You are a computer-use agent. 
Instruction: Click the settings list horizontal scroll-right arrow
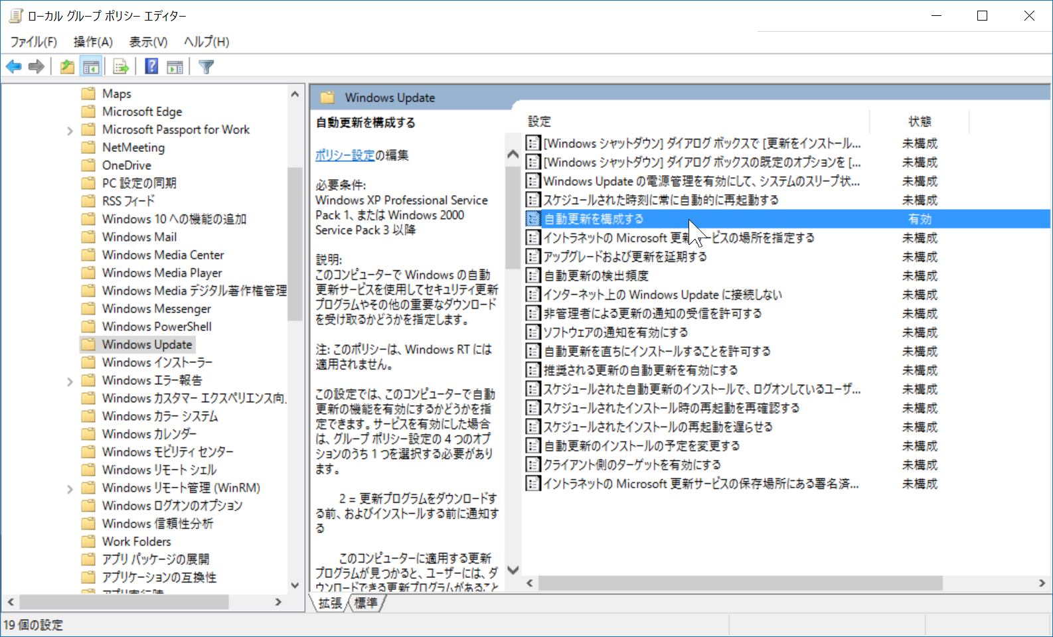point(1042,583)
